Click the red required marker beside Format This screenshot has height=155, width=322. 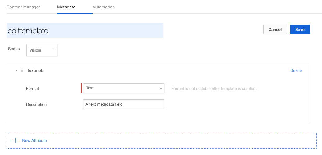[81, 88]
